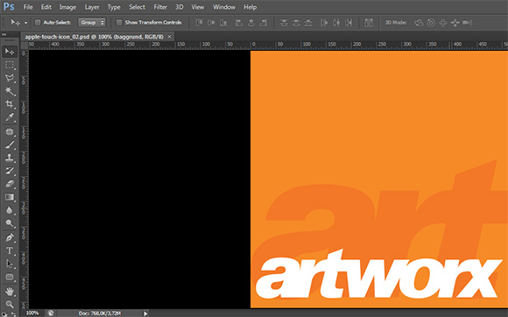The image size is (508, 317).
Task: Select the Hand tool
Action: coord(10,292)
